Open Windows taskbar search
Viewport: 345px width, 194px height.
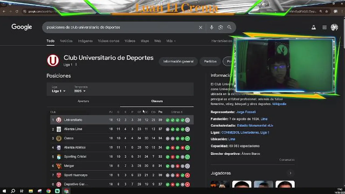coord(13,191)
